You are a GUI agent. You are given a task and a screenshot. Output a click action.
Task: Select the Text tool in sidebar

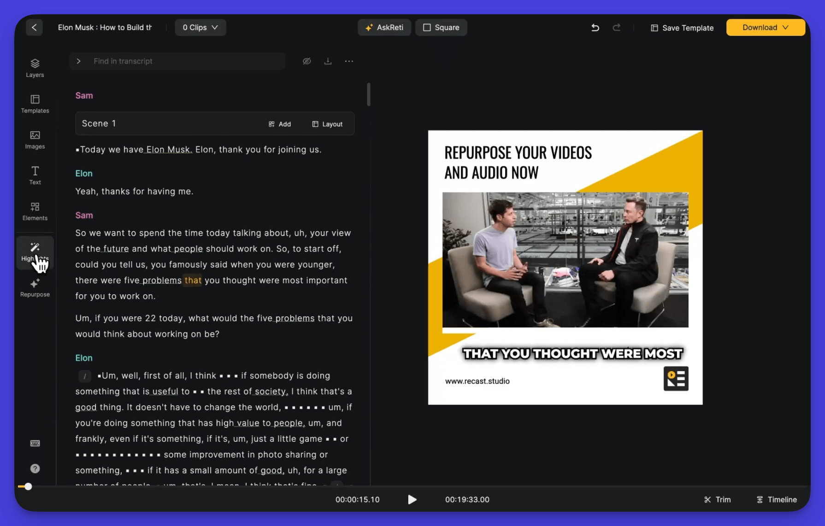(x=35, y=175)
